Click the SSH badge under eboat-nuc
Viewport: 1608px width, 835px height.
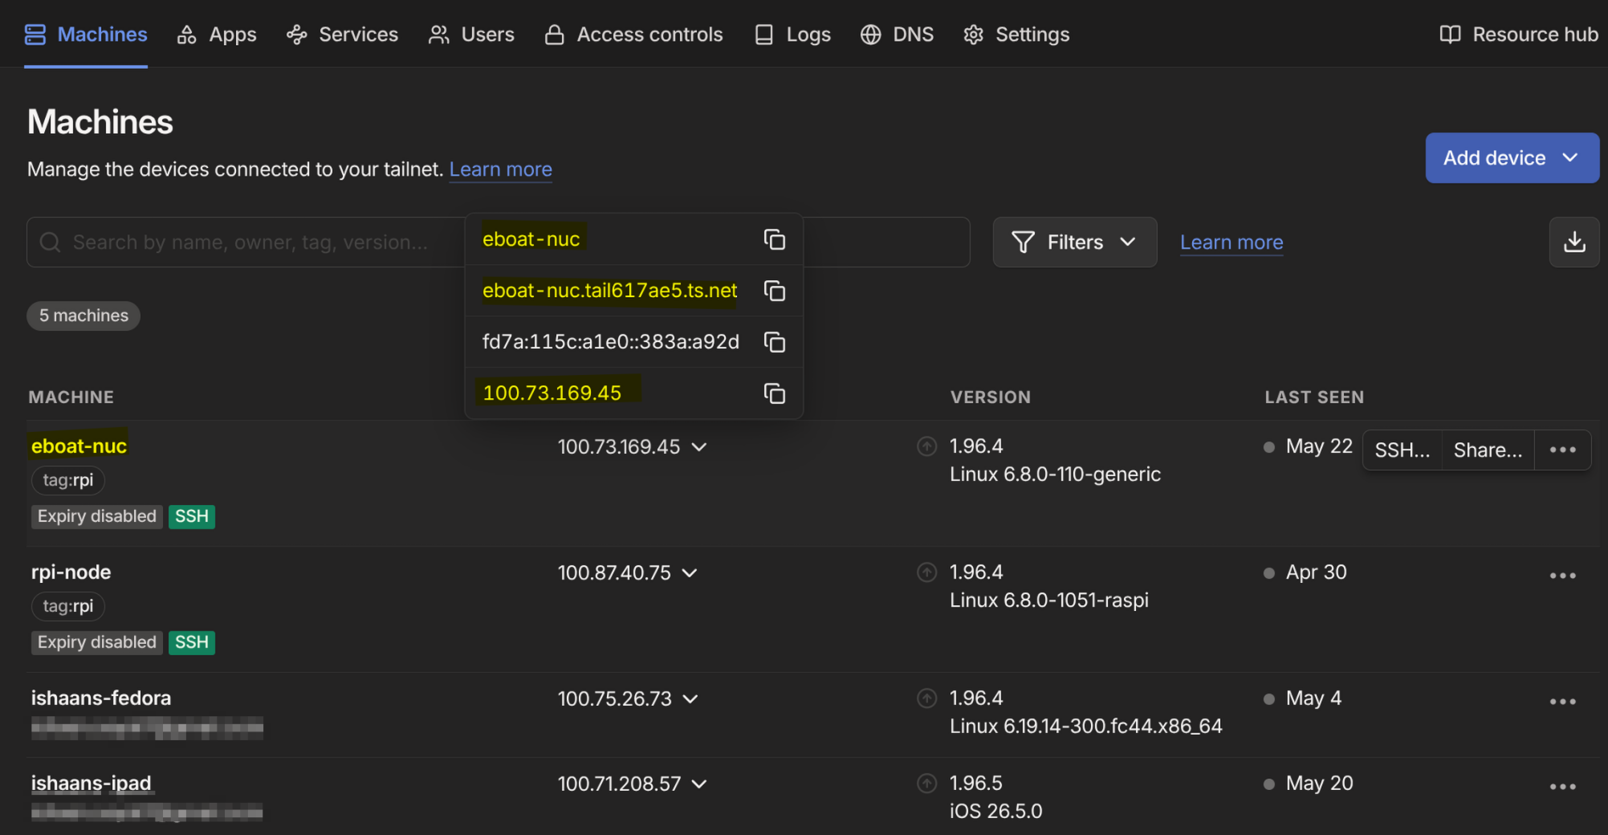tap(192, 516)
